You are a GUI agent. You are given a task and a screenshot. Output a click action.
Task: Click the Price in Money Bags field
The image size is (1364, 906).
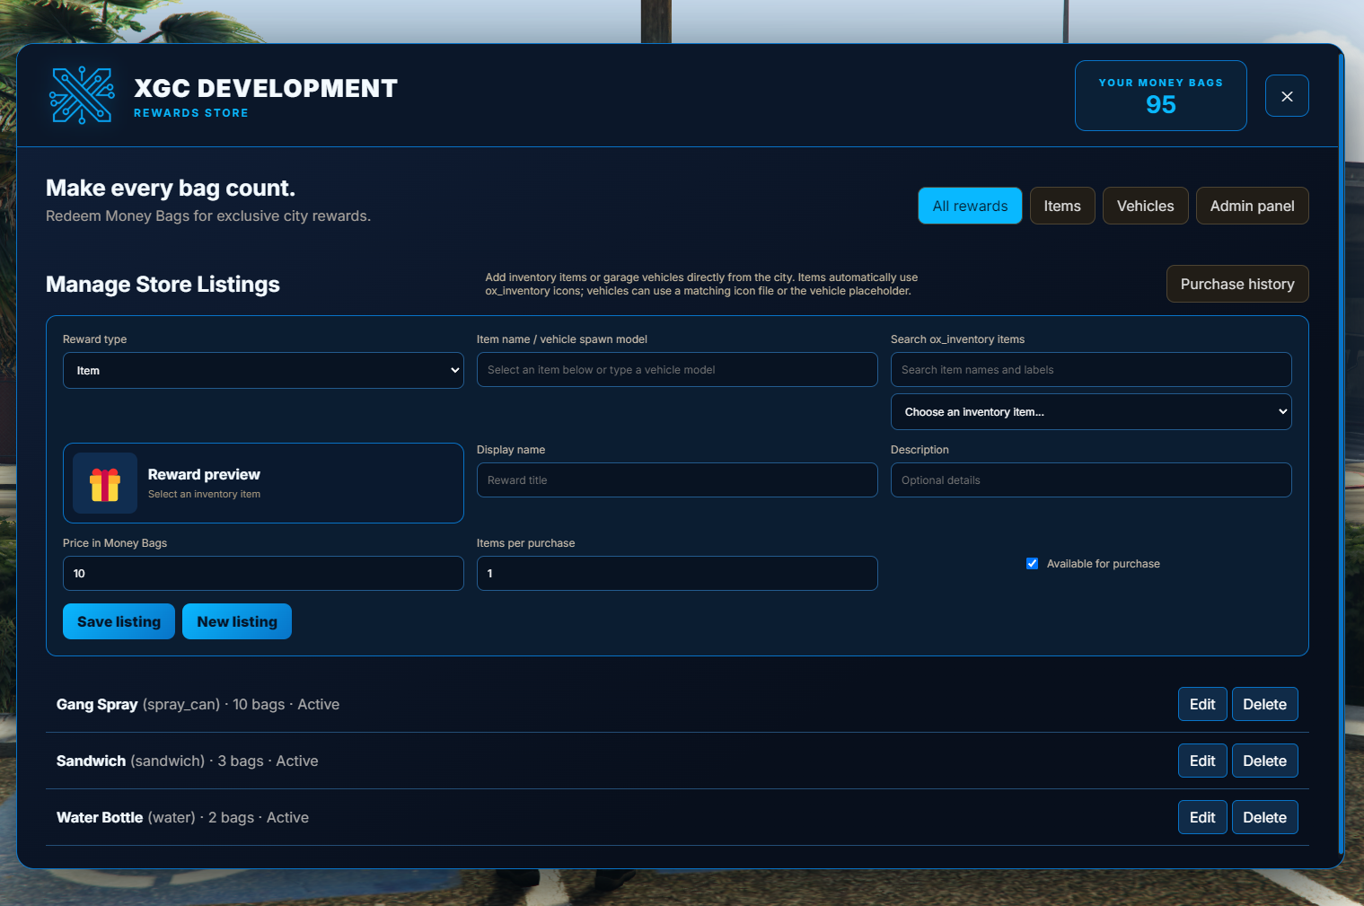[263, 574]
